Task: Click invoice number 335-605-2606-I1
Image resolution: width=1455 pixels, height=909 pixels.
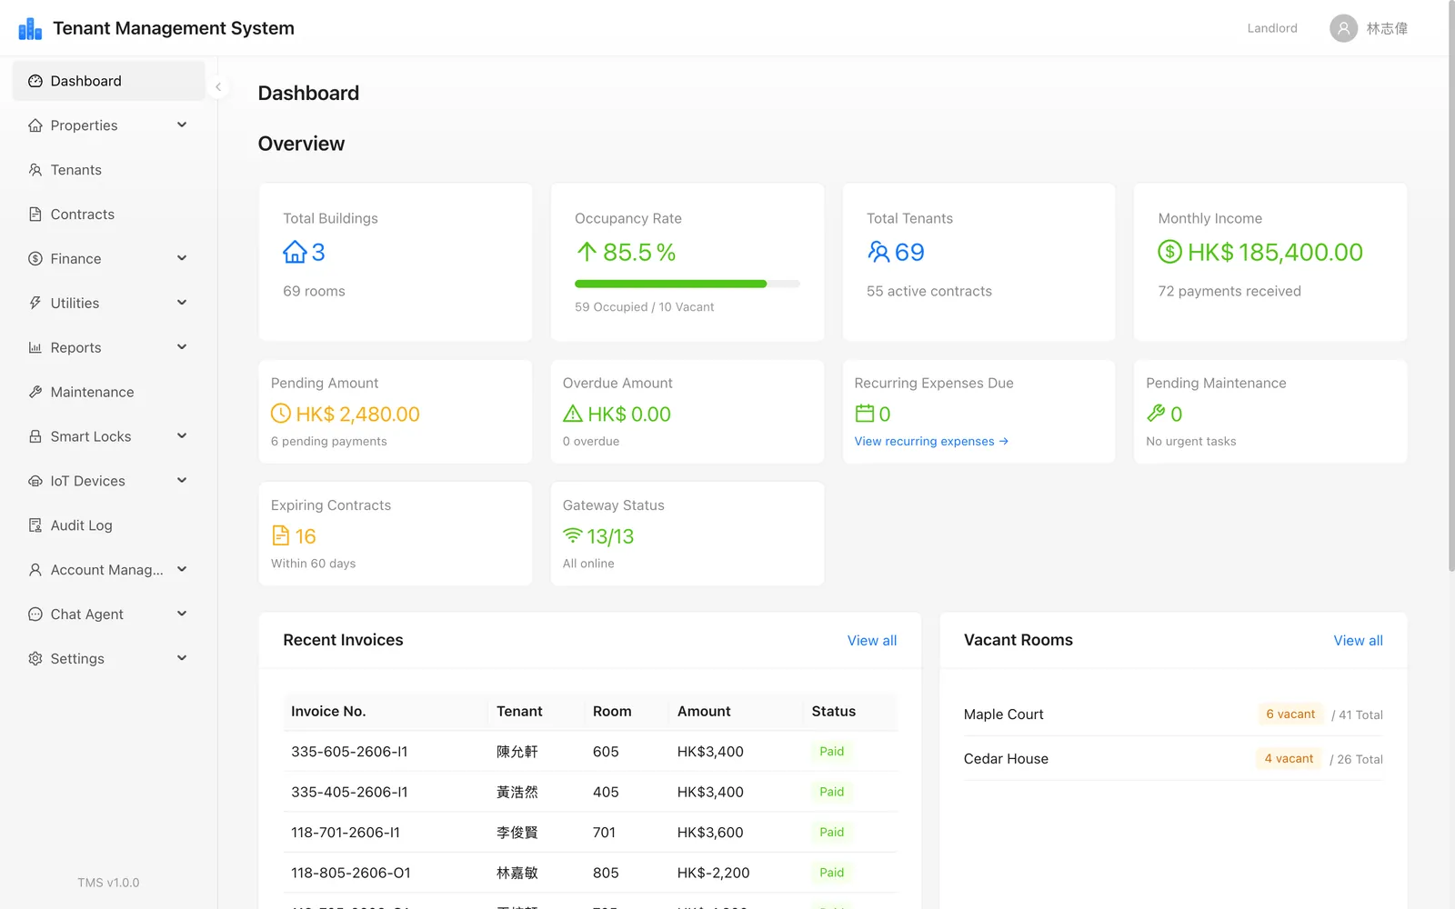Action: [x=349, y=752]
